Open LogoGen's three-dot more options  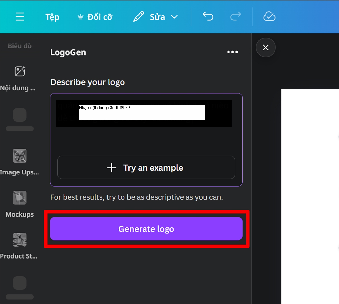[232, 52]
